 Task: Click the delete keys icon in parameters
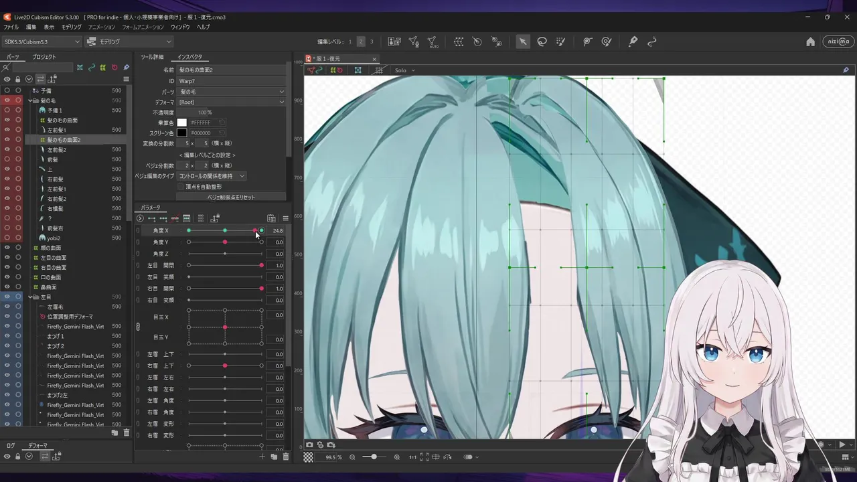[x=175, y=218]
